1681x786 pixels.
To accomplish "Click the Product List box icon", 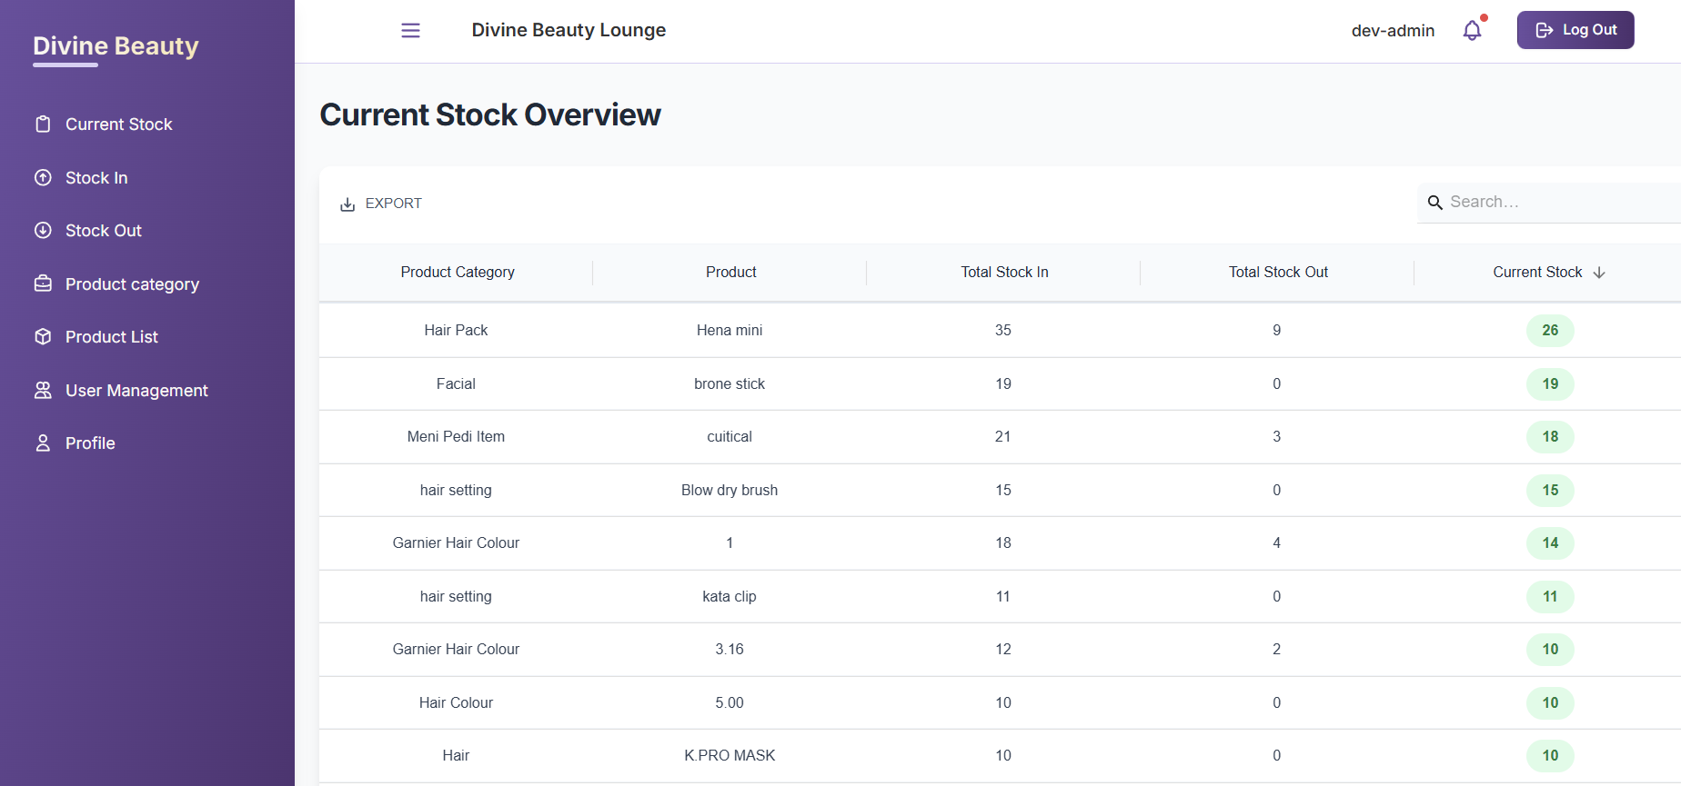I will click(43, 337).
